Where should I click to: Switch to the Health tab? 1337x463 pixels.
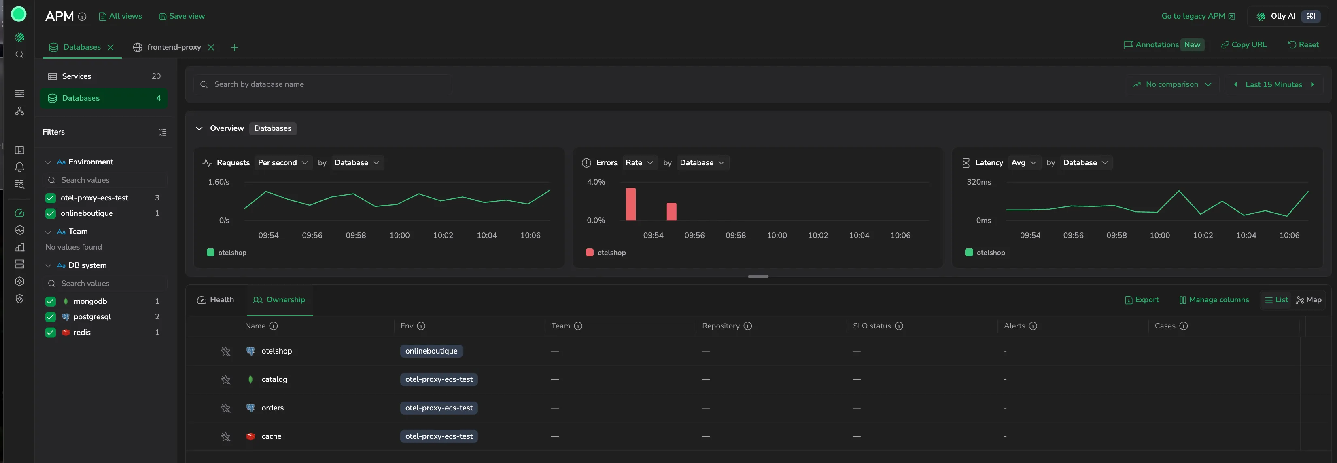pos(215,300)
